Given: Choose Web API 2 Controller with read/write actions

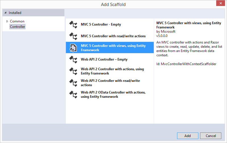Looking at the screenshot, I should coord(110,83).
